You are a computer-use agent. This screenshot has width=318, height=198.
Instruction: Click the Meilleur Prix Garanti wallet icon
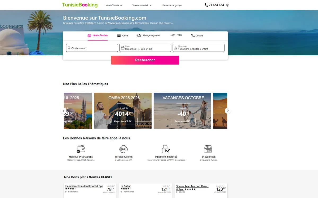pos(81,149)
